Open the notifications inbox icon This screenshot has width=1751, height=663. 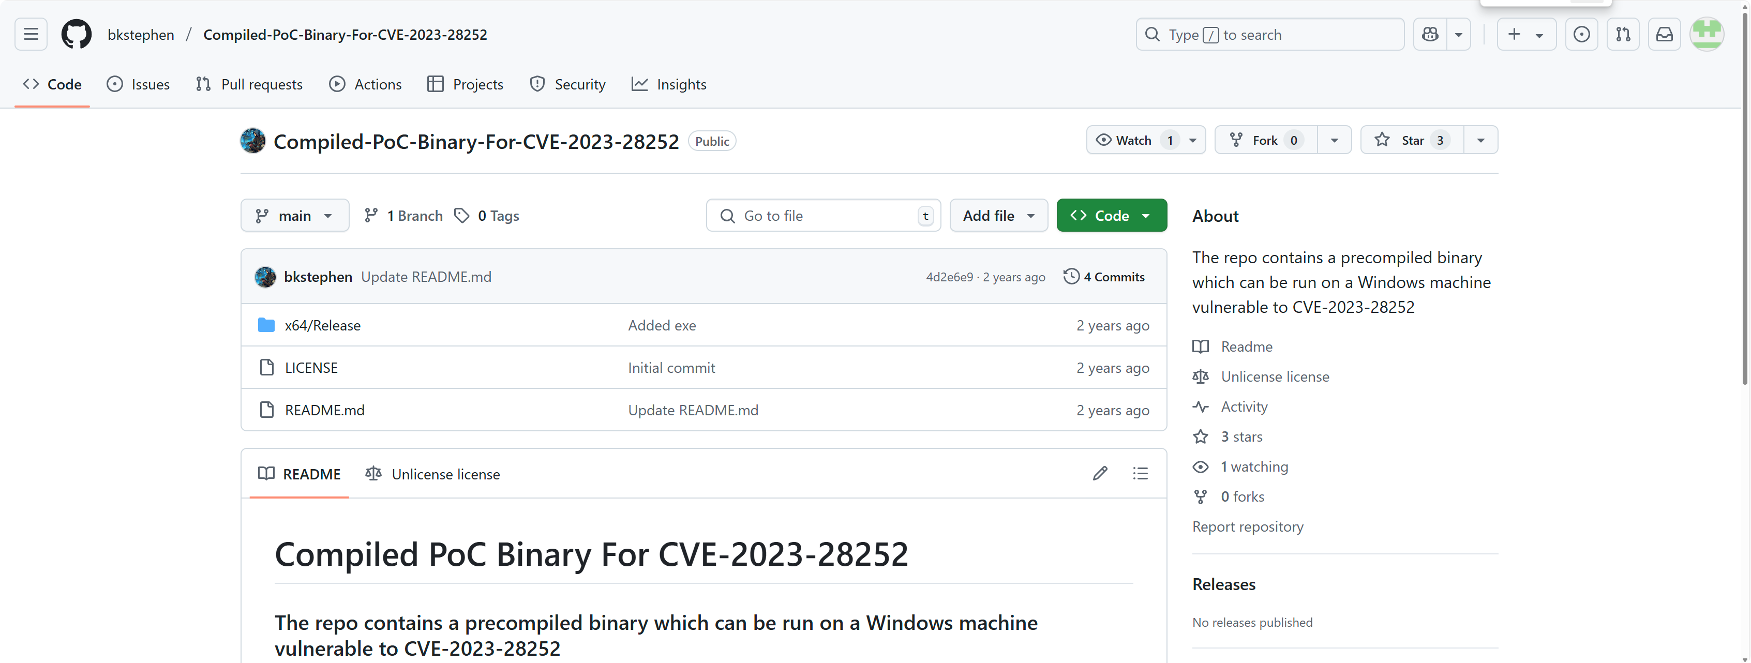(1664, 35)
